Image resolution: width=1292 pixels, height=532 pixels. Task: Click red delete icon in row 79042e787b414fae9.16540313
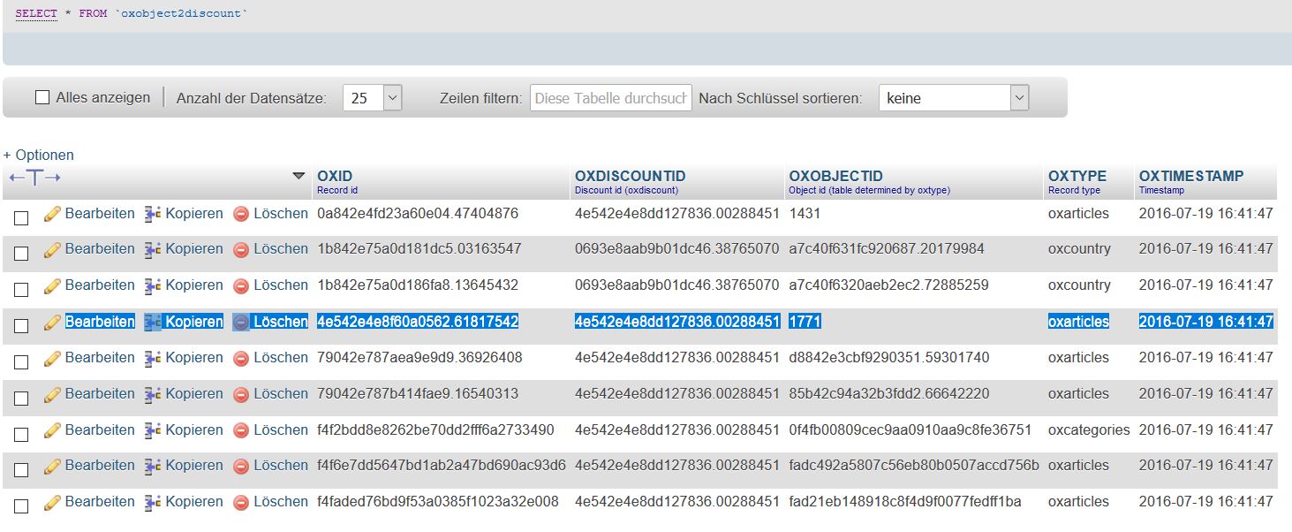[241, 394]
